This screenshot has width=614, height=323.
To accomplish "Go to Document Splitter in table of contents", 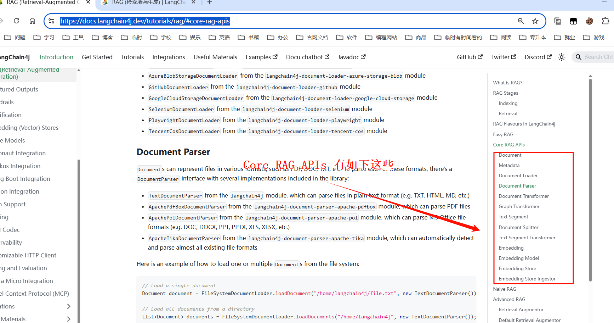I will coord(518,227).
